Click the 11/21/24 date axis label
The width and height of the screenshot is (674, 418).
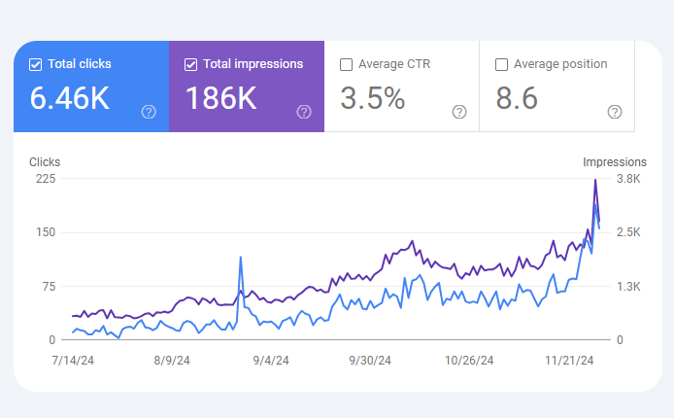565,360
